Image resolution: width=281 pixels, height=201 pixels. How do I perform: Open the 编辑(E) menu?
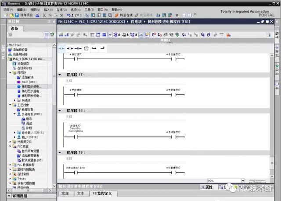(x=21, y=9)
